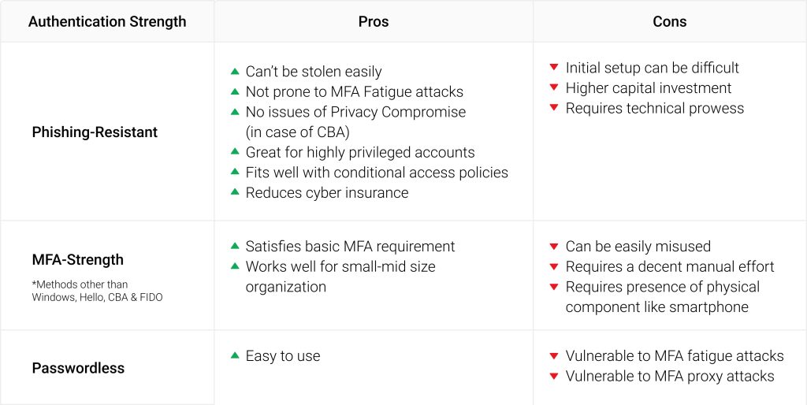Click "Requires a decent manual effort" text
807x405 pixels.
670,266
